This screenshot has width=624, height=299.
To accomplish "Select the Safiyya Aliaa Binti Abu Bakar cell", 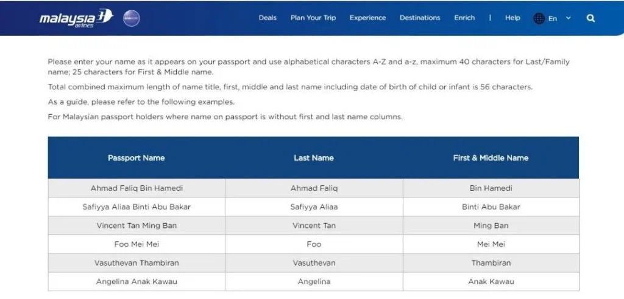I will [136, 207].
